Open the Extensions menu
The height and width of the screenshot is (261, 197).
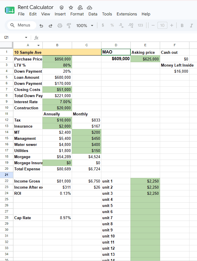(x=127, y=14)
